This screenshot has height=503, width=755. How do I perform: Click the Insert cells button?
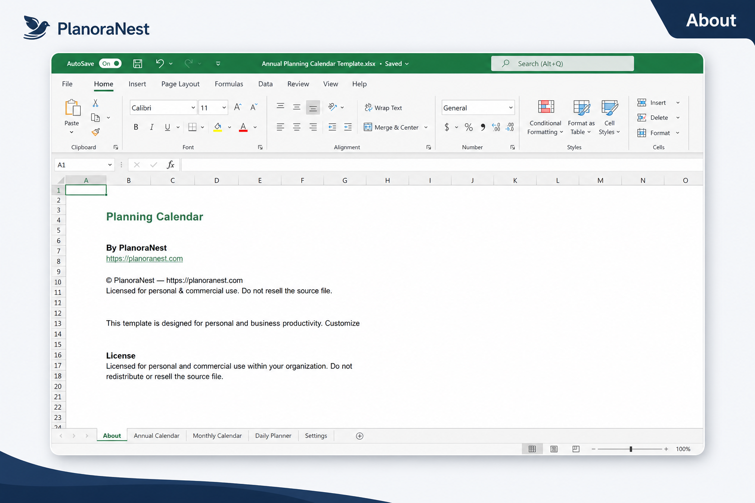(652, 103)
